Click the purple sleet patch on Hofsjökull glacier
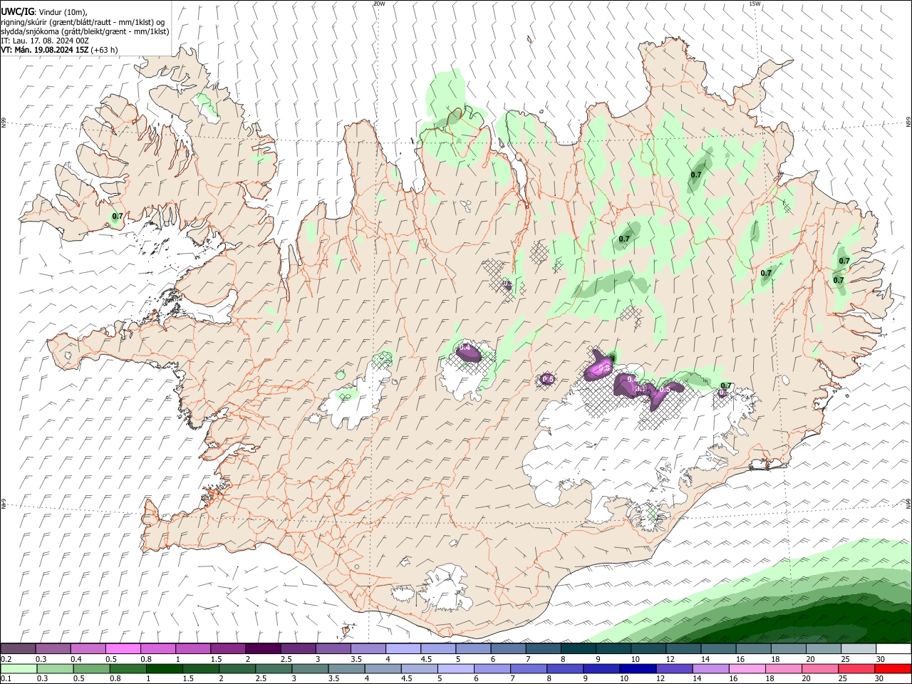The height and width of the screenshot is (684, 912). [x=468, y=352]
